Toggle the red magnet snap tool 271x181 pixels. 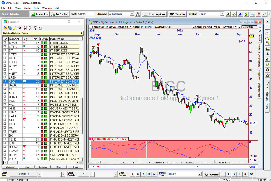point(268,70)
